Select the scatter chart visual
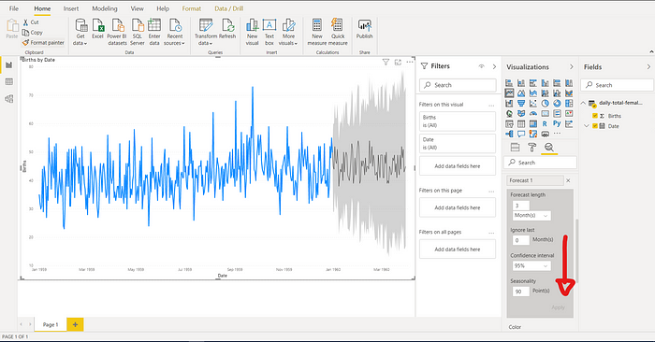The width and height of the screenshot is (655, 342). 533,103
